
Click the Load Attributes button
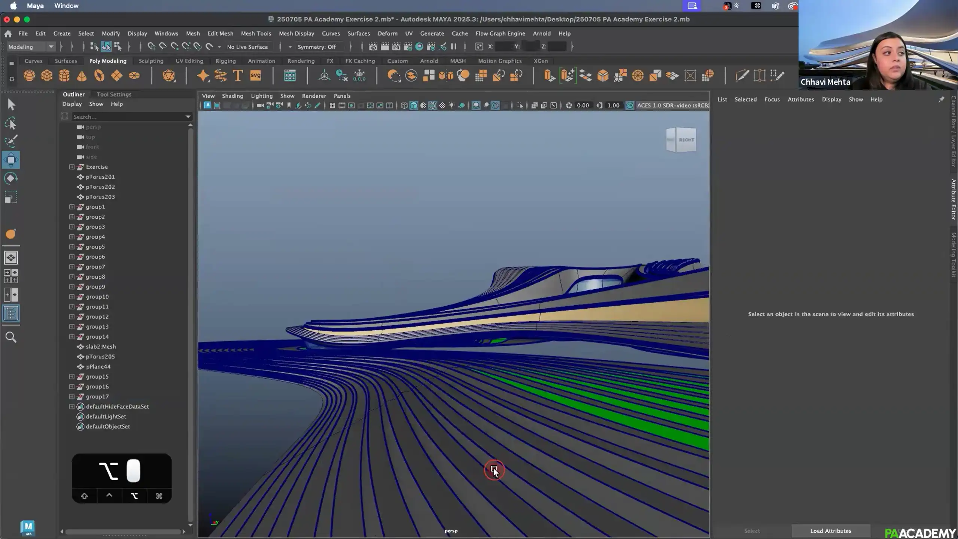(x=830, y=531)
